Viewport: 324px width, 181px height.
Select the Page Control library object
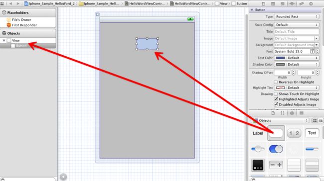pyautogui.click(x=258, y=165)
